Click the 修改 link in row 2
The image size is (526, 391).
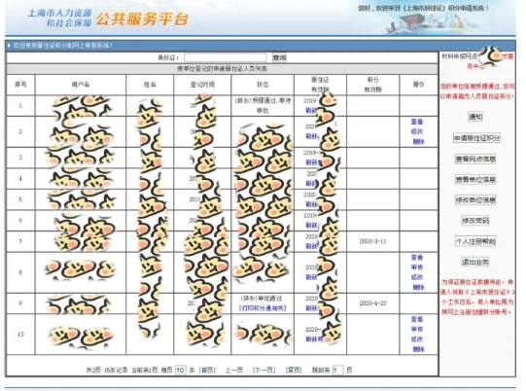[x=417, y=131]
